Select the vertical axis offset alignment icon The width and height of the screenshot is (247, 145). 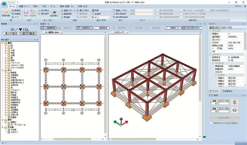pos(235,102)
